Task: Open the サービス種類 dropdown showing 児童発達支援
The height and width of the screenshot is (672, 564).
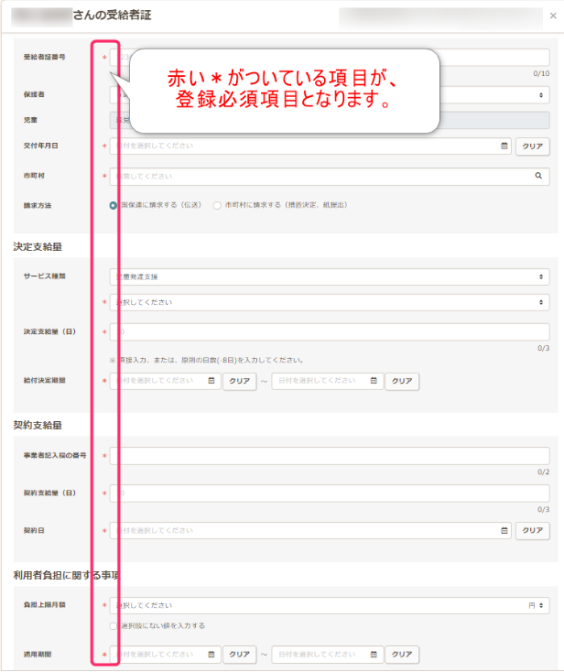Action: [x=330, y=276]
